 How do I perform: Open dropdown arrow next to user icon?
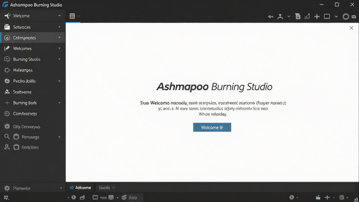point(289,16)
